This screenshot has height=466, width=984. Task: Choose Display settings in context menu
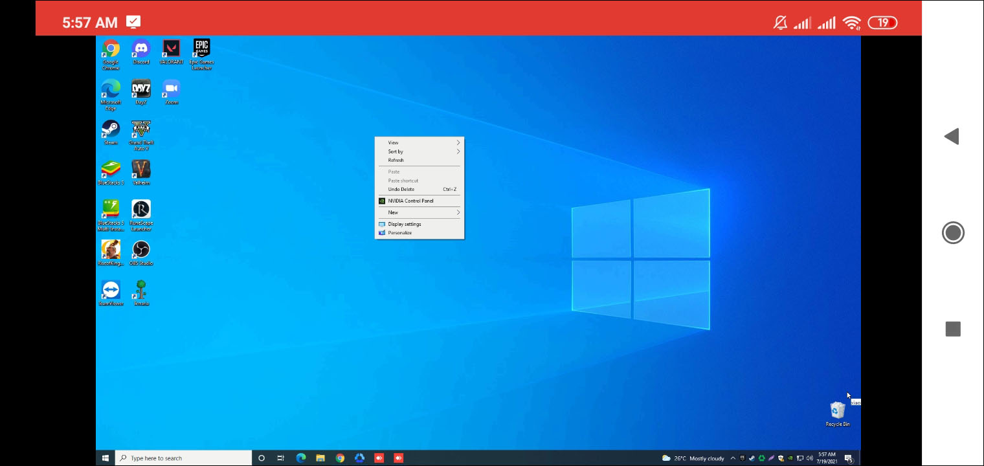[405, 224]
